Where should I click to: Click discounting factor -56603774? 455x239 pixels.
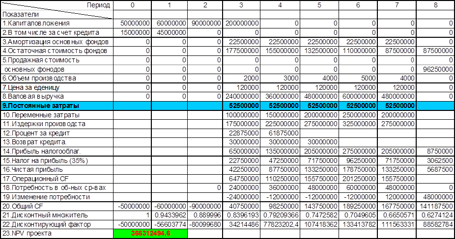pyautogui.click(x=170, y=224)
